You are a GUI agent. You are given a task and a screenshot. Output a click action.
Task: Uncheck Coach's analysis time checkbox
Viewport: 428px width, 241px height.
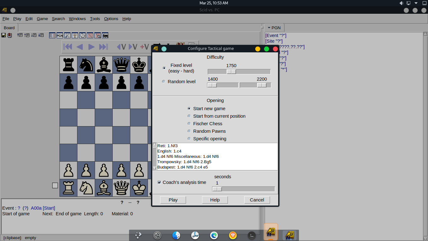159,182
